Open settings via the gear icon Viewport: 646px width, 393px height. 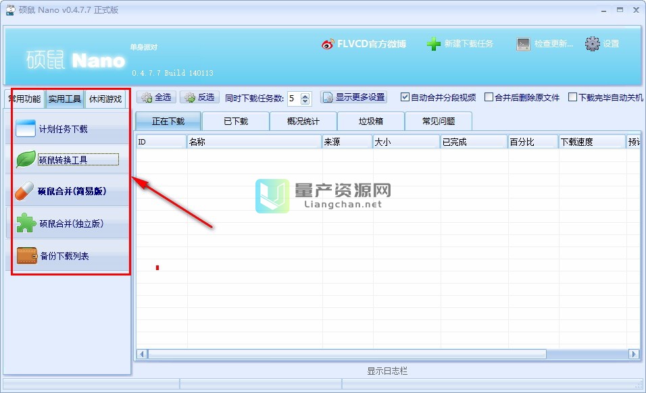point(593,44)
